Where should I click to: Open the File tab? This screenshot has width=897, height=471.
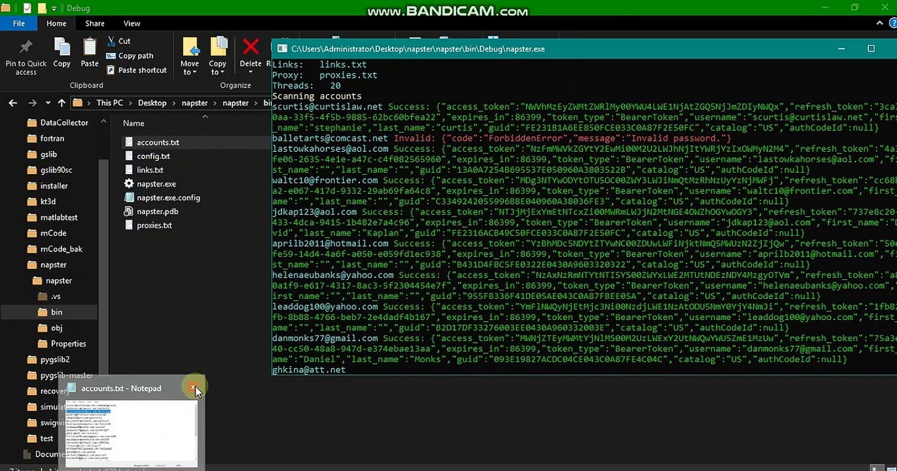tap(19, 24)
